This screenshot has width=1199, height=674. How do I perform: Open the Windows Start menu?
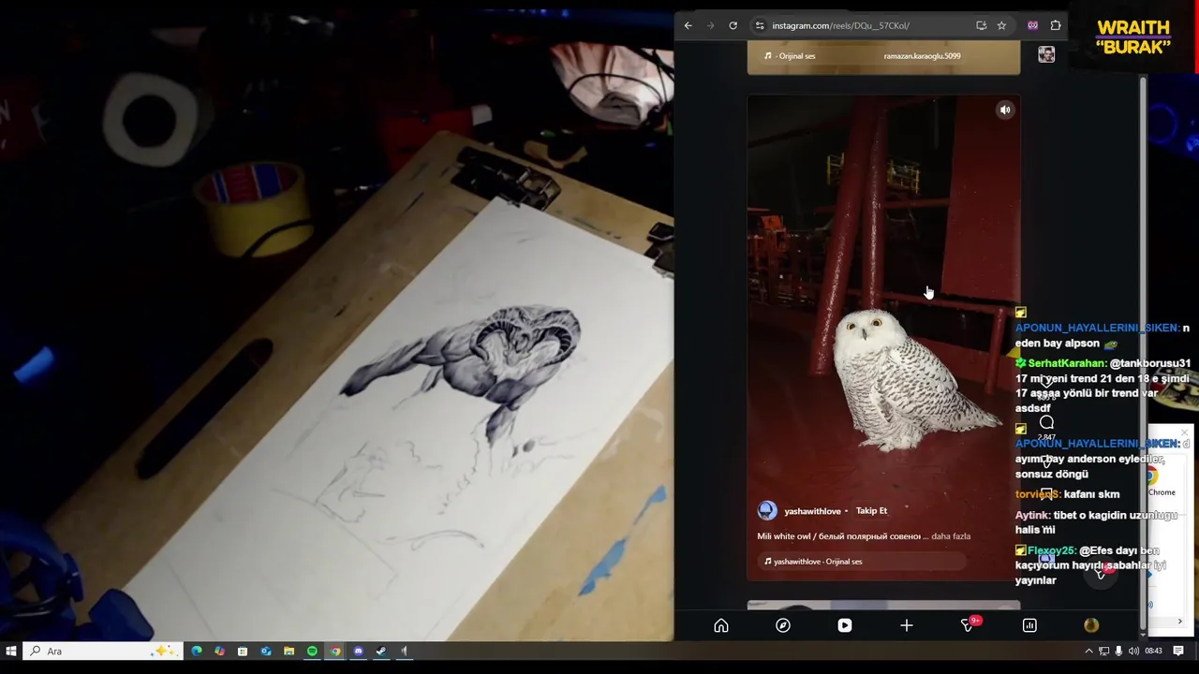(11, 651)
